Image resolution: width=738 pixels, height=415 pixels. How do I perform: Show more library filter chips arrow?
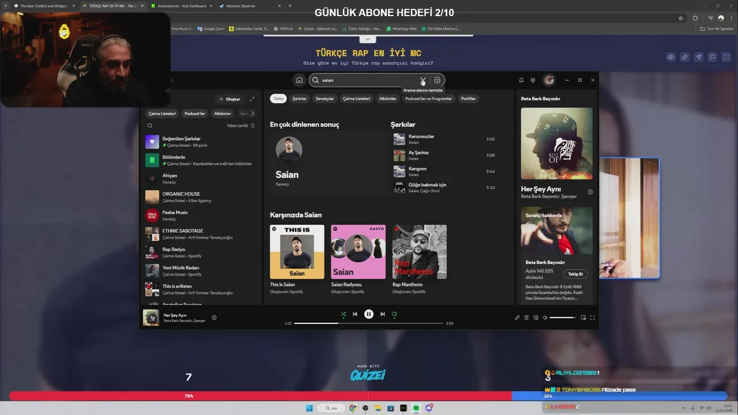(252, 114)
